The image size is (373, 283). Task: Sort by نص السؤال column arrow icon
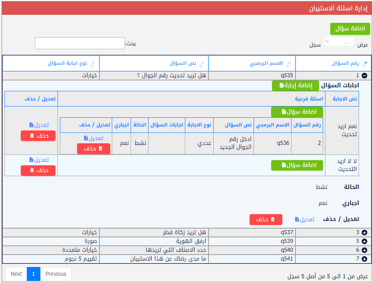click(x=202, y=64)
